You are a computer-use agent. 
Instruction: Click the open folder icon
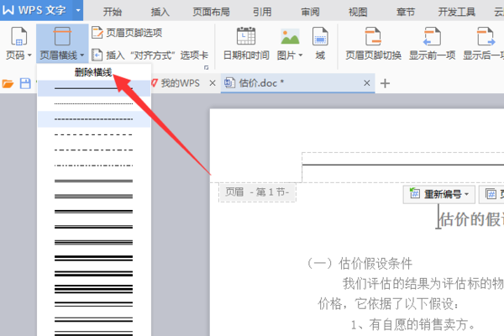coord(8,84)
